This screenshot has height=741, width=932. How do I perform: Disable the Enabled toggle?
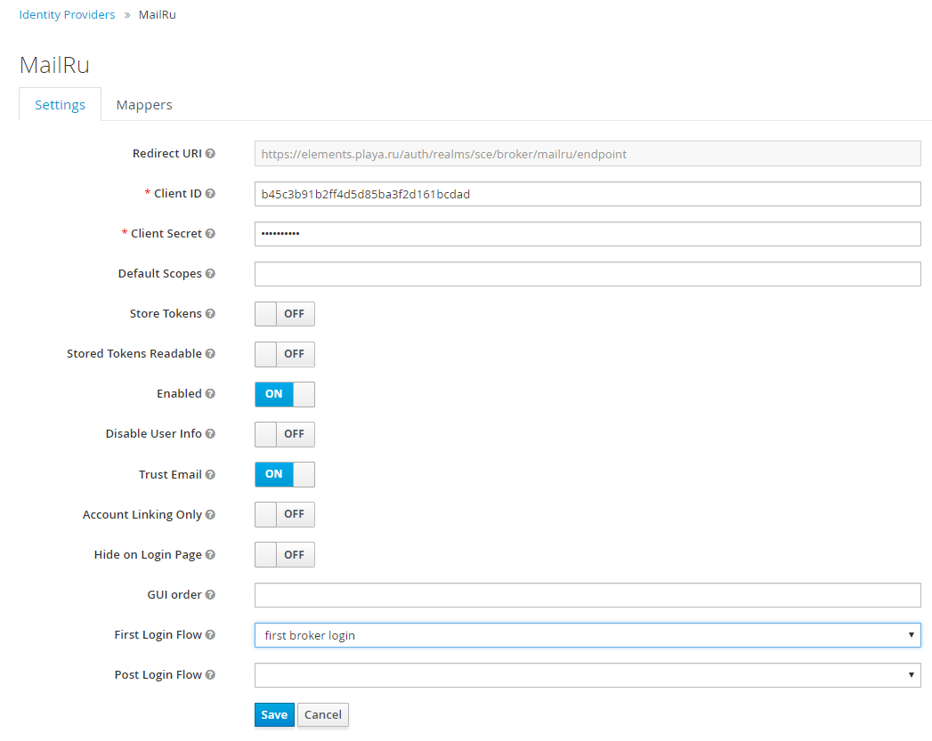[x=284, y=394]
